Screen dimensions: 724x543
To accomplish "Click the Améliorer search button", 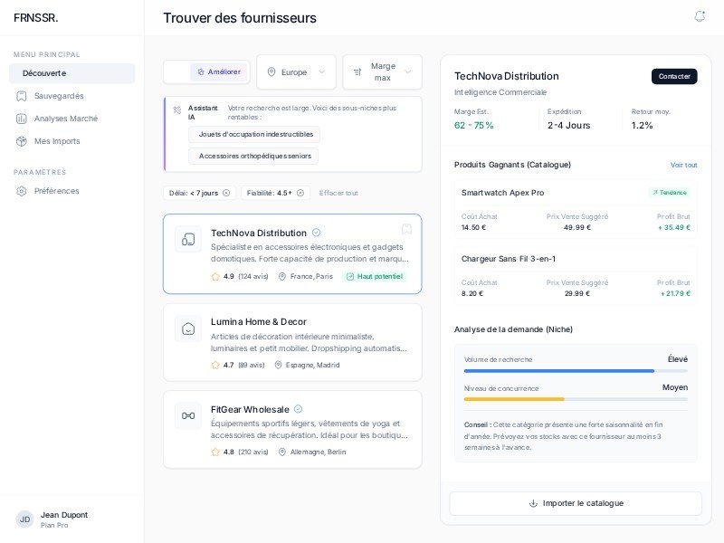I will (219, 71).
